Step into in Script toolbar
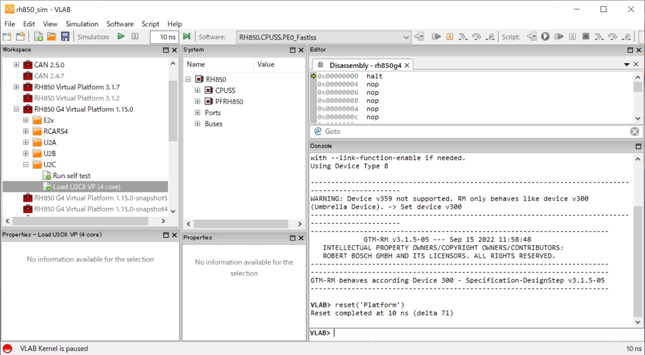This screenshot has width=645, height=355. 599,36
